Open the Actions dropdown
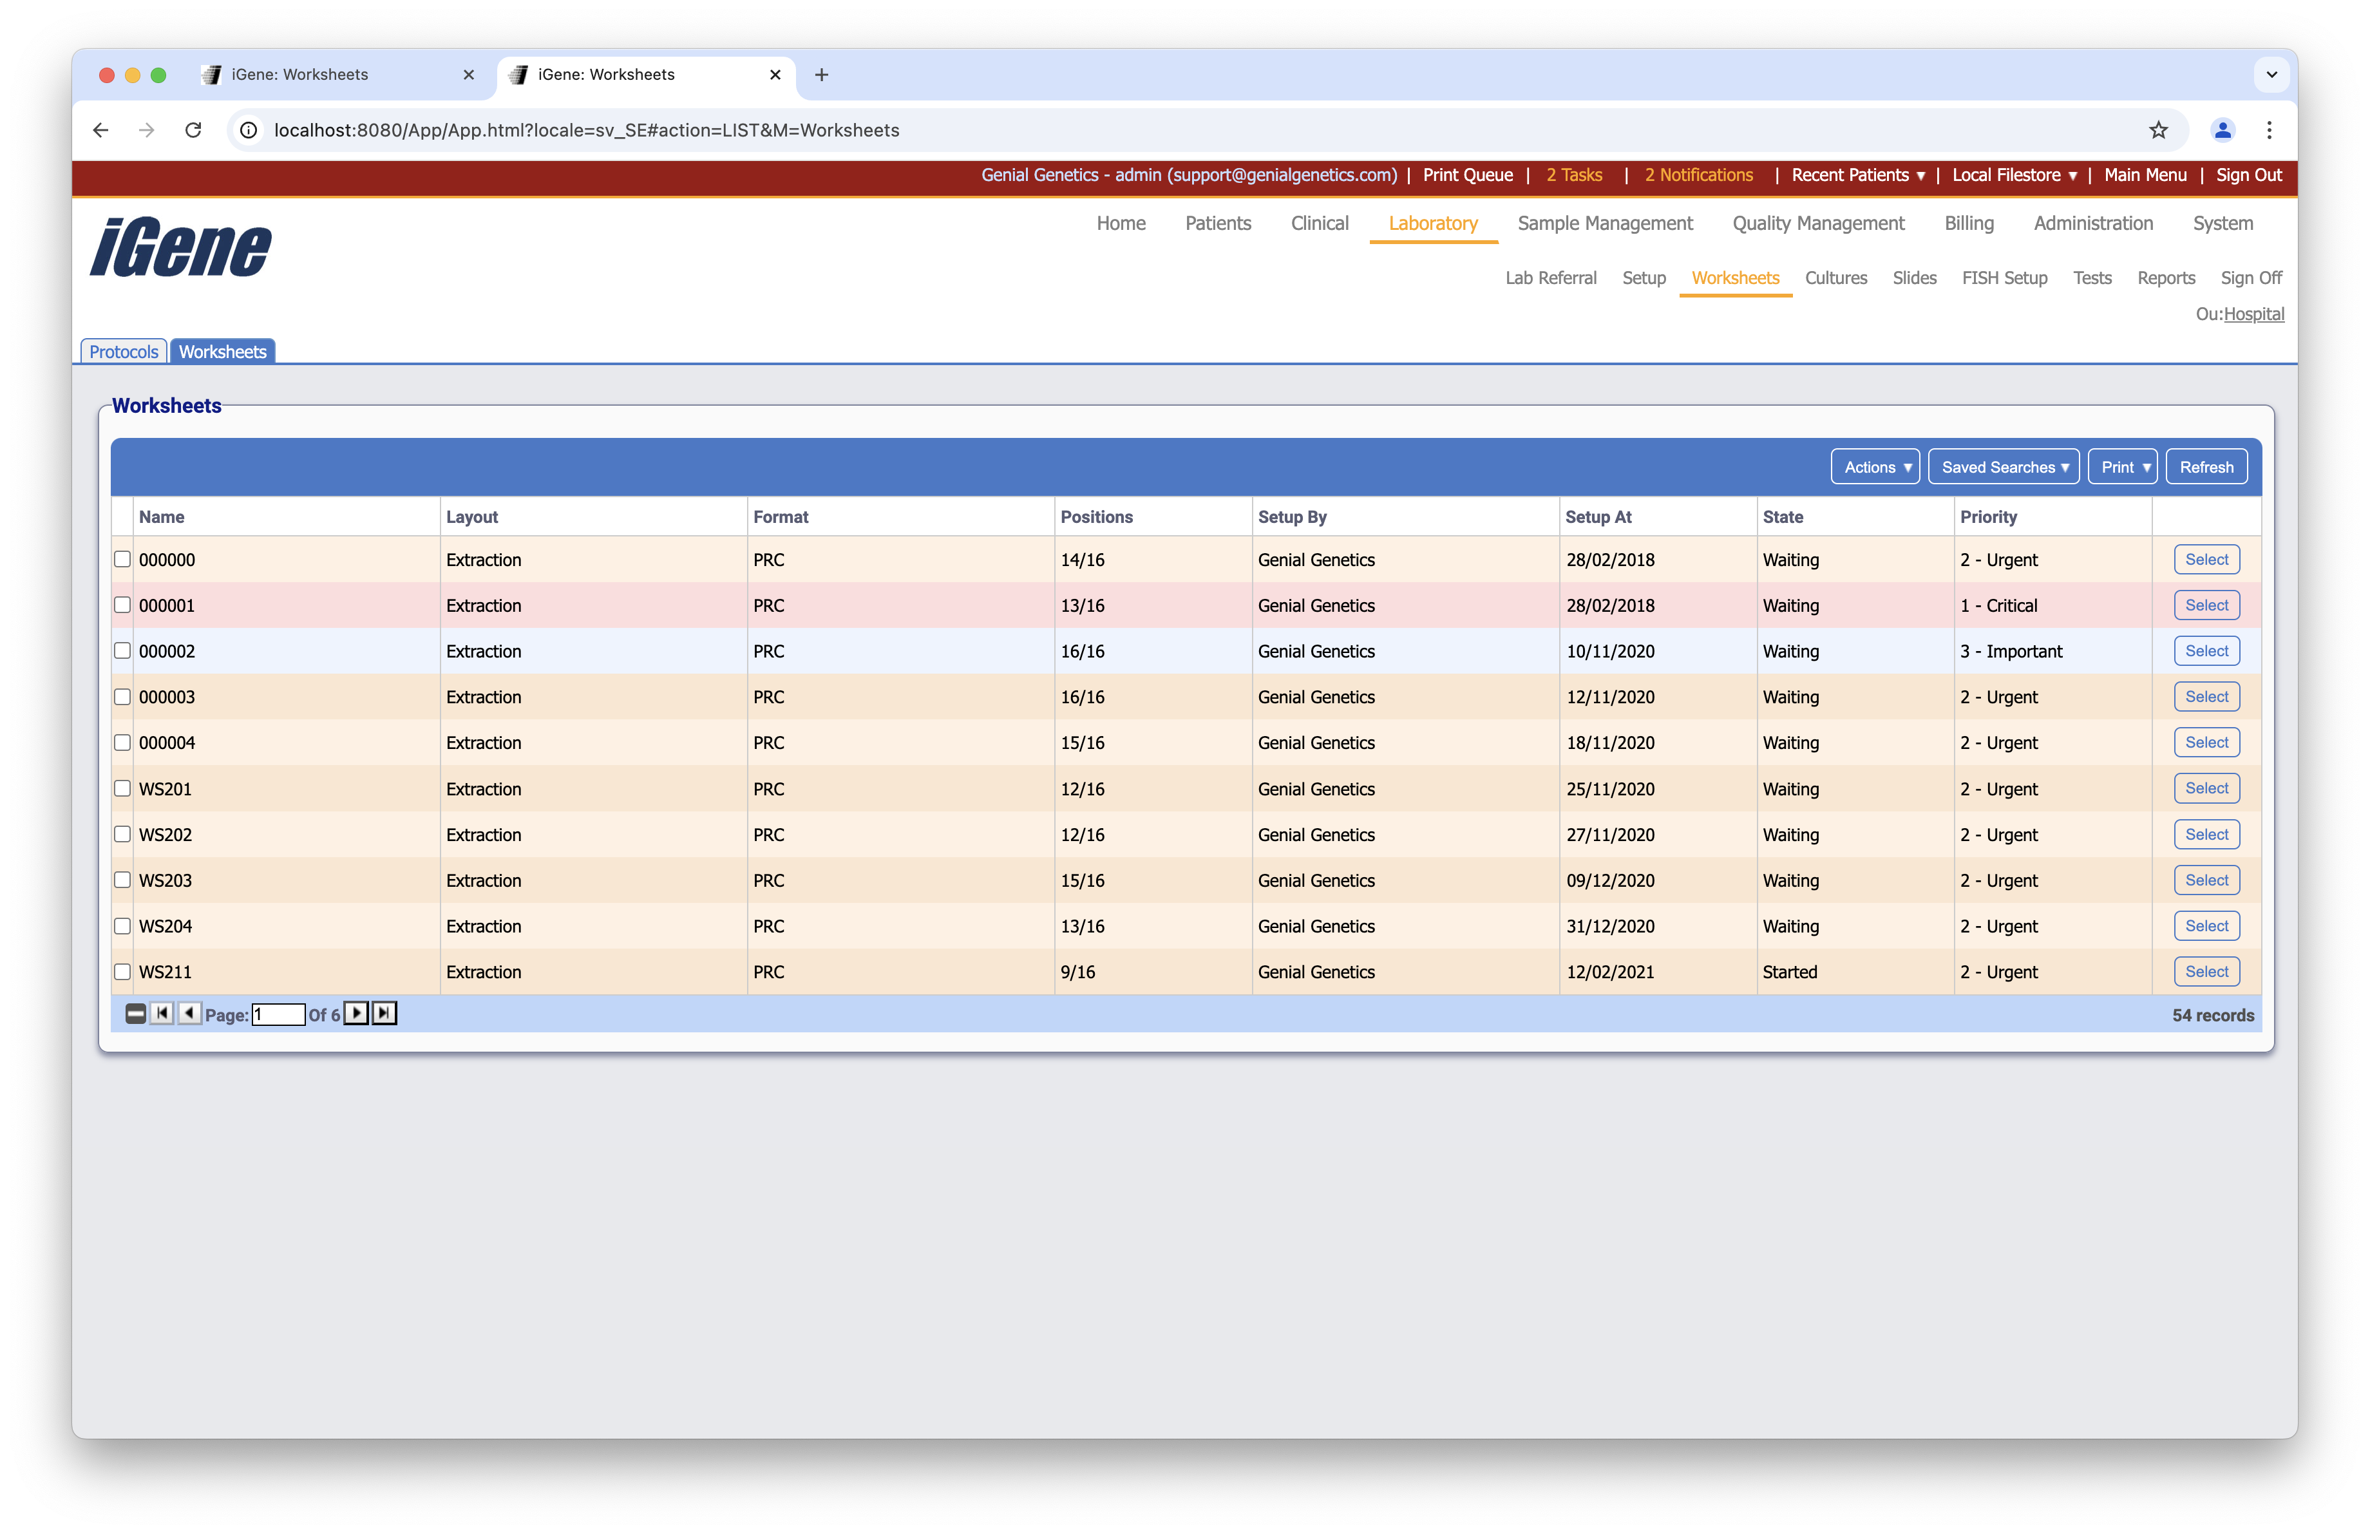 click(x=1875, y=467)
